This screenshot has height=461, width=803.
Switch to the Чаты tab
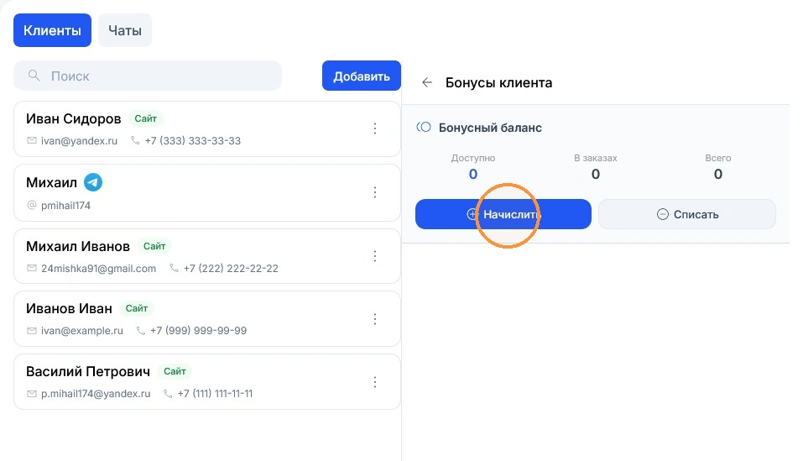pyautogui.click(x=125, y=30)
